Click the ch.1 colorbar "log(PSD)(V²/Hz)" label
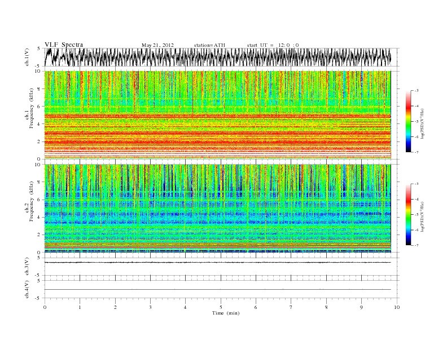Image resolution: width=447 pixels, height=345 pixels. point(423,123)
